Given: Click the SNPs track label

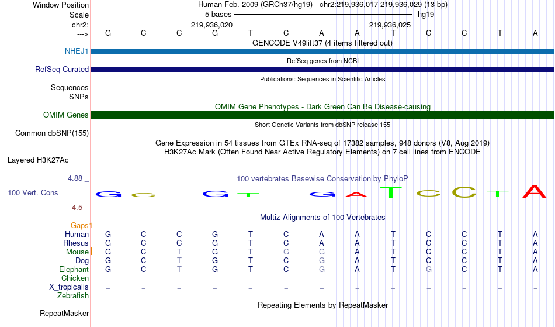Looking at the screenshot, I should 79,97.
